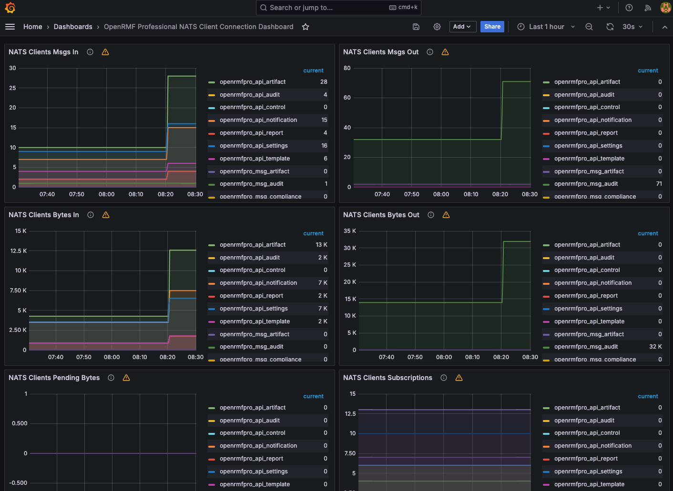Click the Msgs Out chart area
This screenshot has width=673, height=491.
442,128
